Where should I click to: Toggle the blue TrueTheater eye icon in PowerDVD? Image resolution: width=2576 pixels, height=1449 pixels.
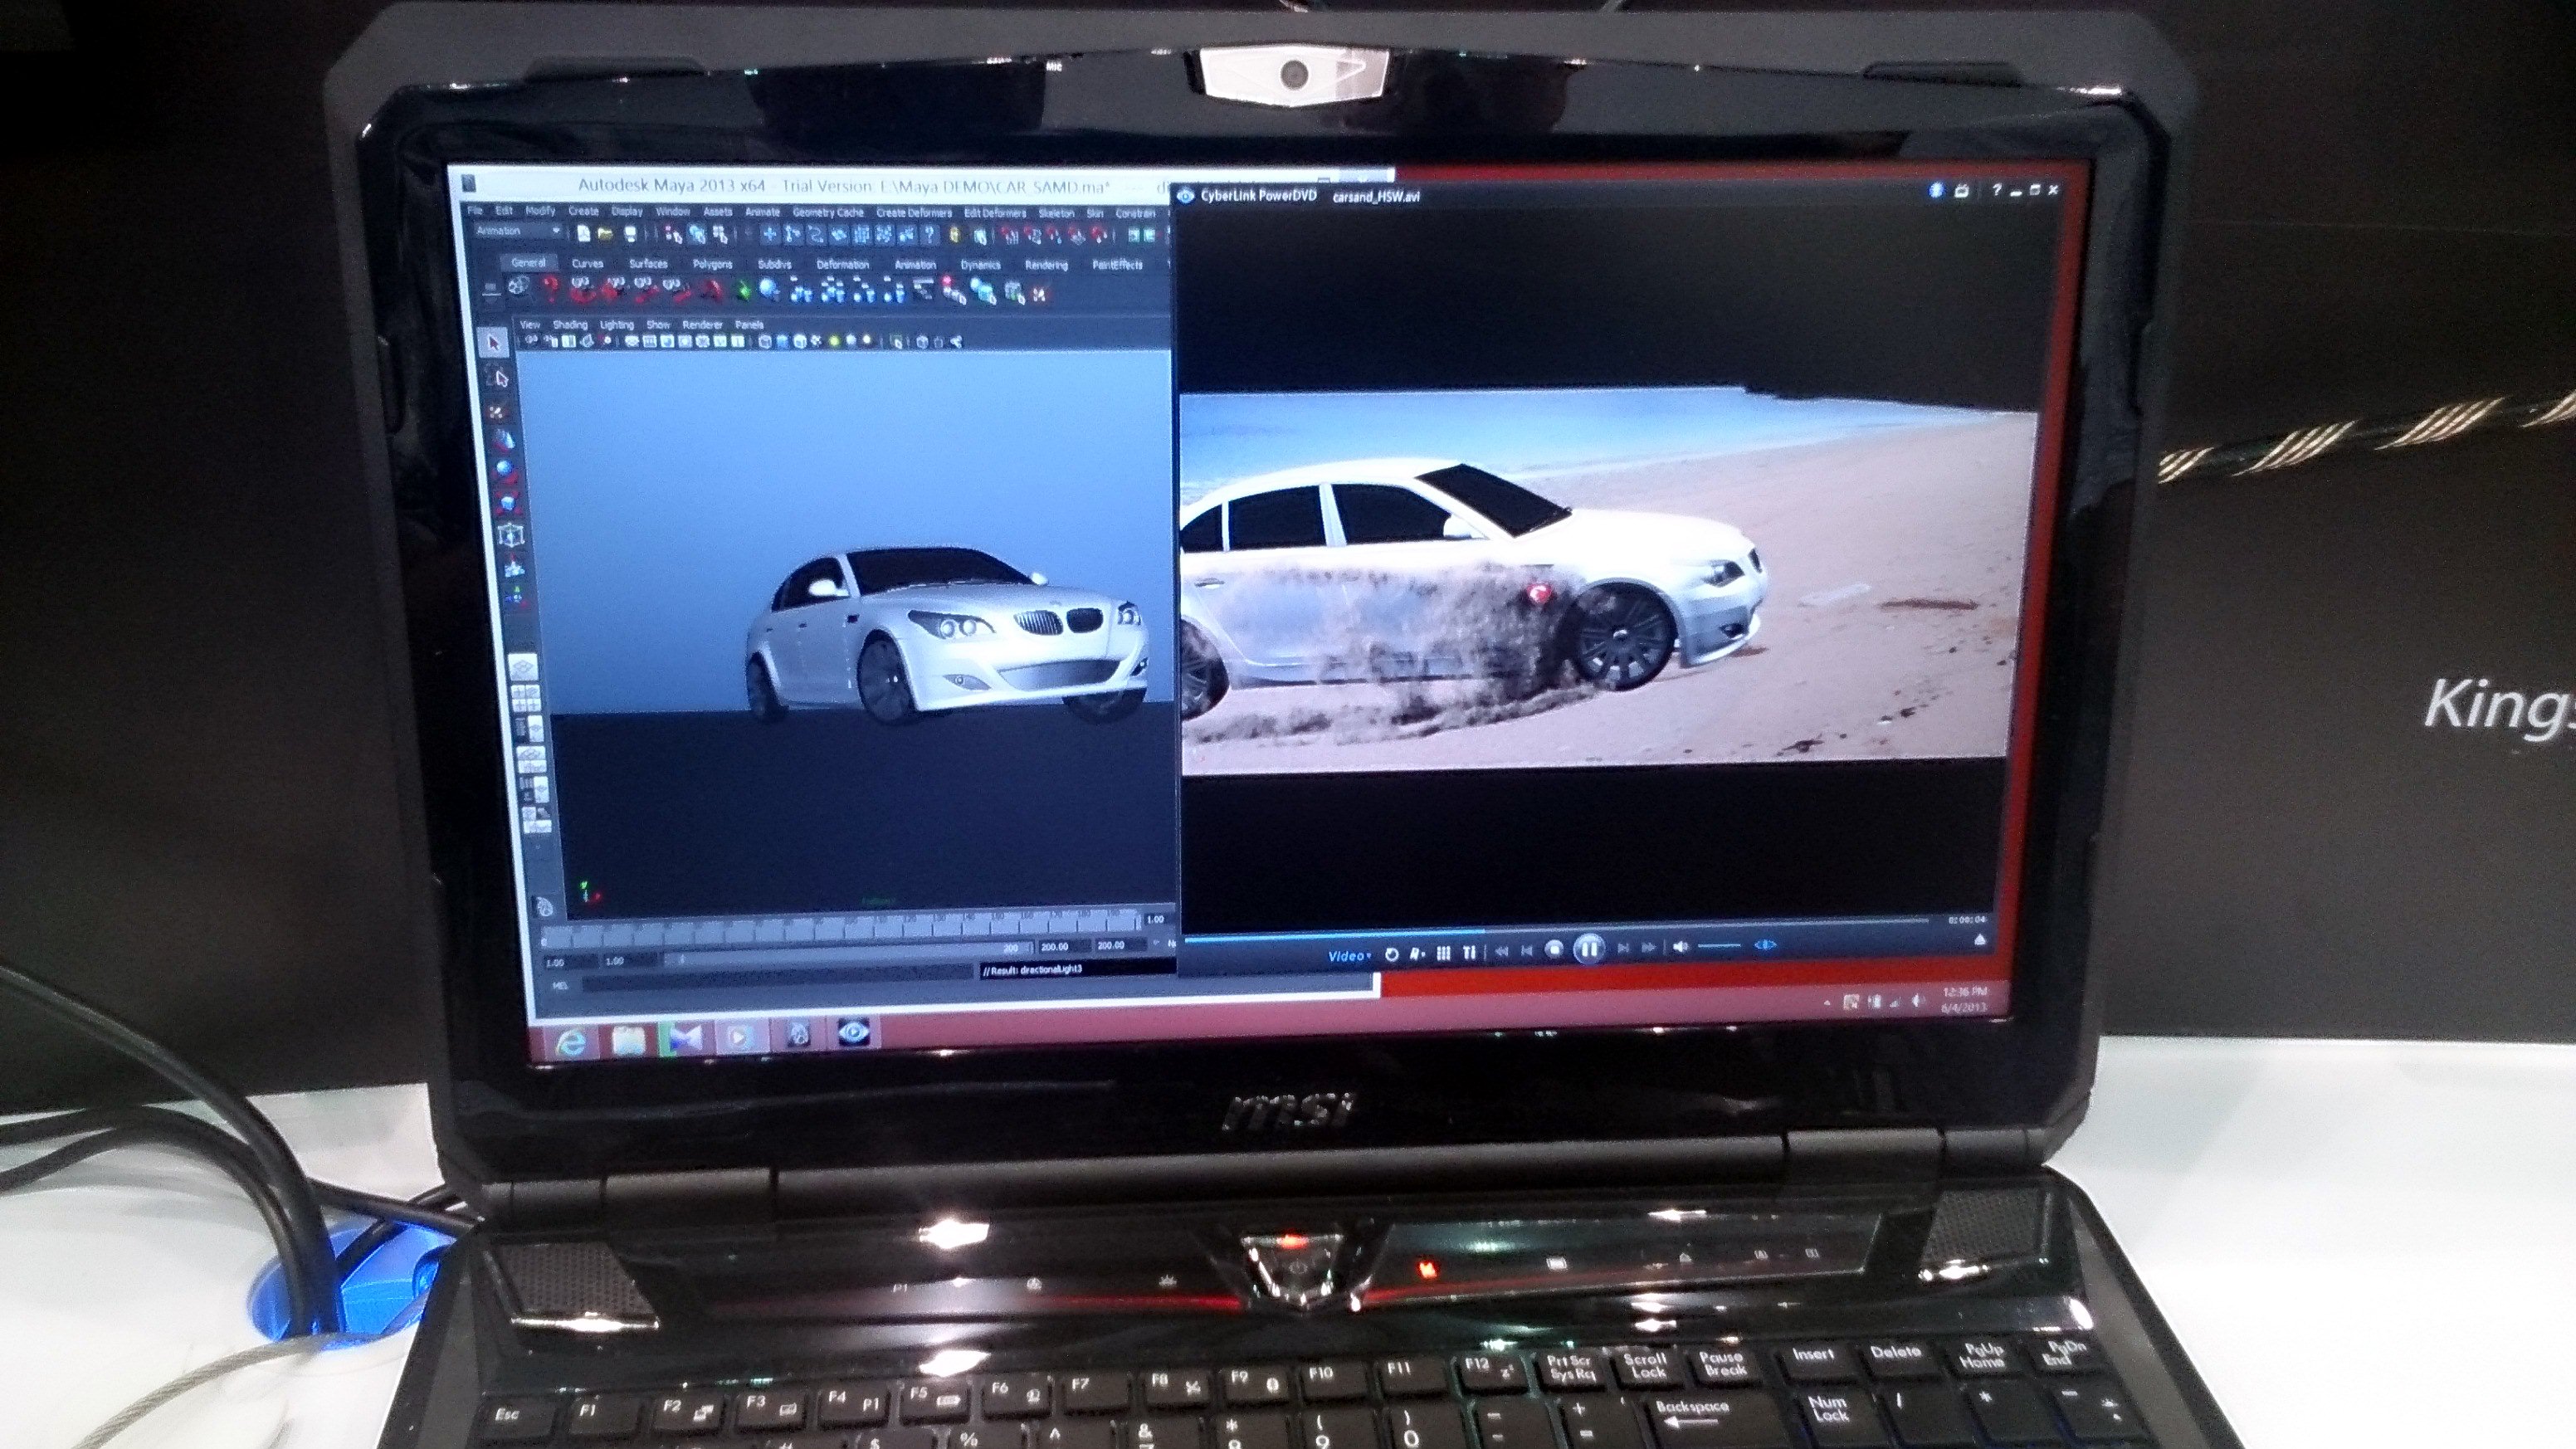(1764, 945)
